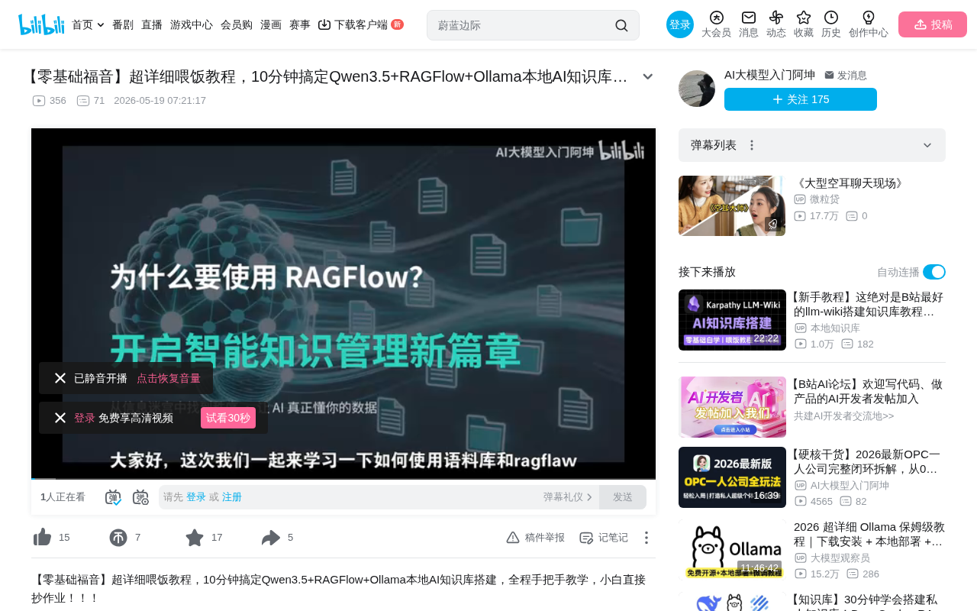Open 【硬核干货】2026最新OPC video title
977x611 pixels.
[x=869, y=461]
